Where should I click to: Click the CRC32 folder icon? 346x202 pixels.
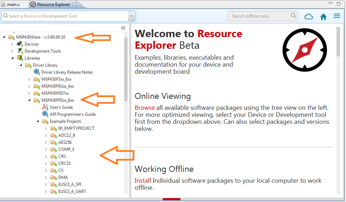pyautogui.click(x=53, y=163)
